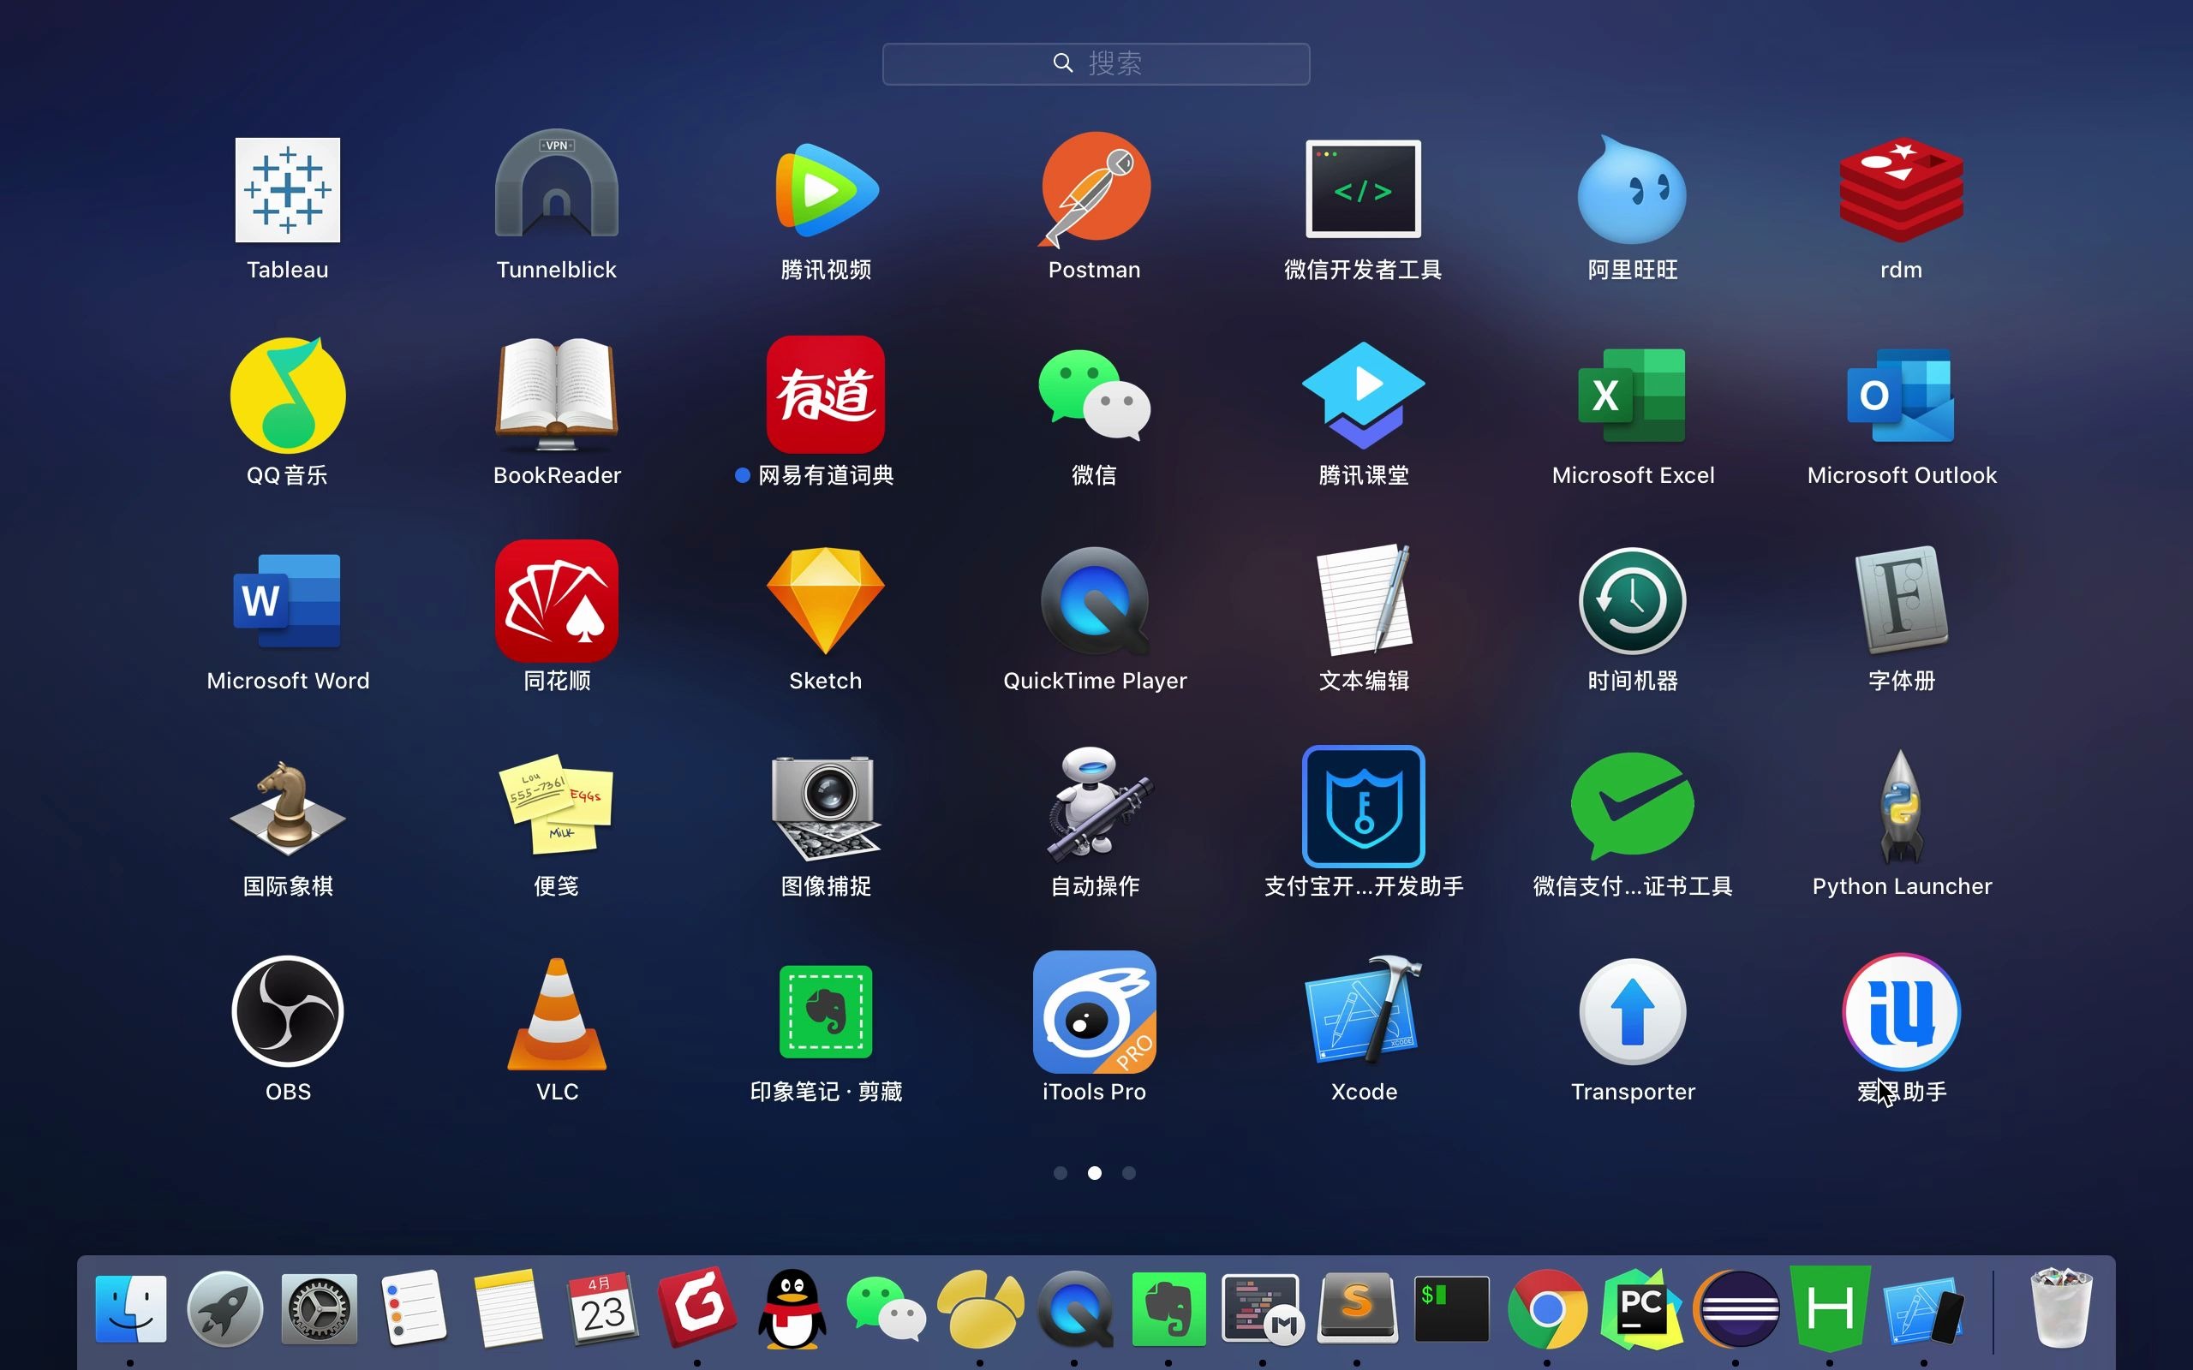Open QuickTime Player from the Dock
Viewport: 2193px width, 1370px height.
coord(1074,1308)
